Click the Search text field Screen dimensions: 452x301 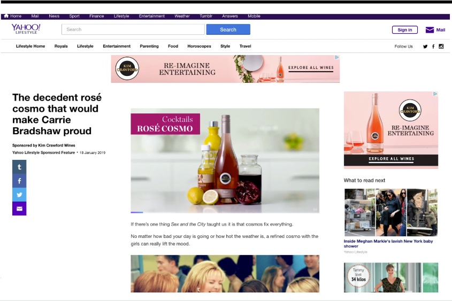(x=133, y=29)
